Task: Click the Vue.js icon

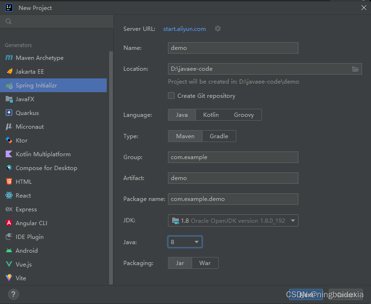Action: pyautogui.click(x=9, y=264)
